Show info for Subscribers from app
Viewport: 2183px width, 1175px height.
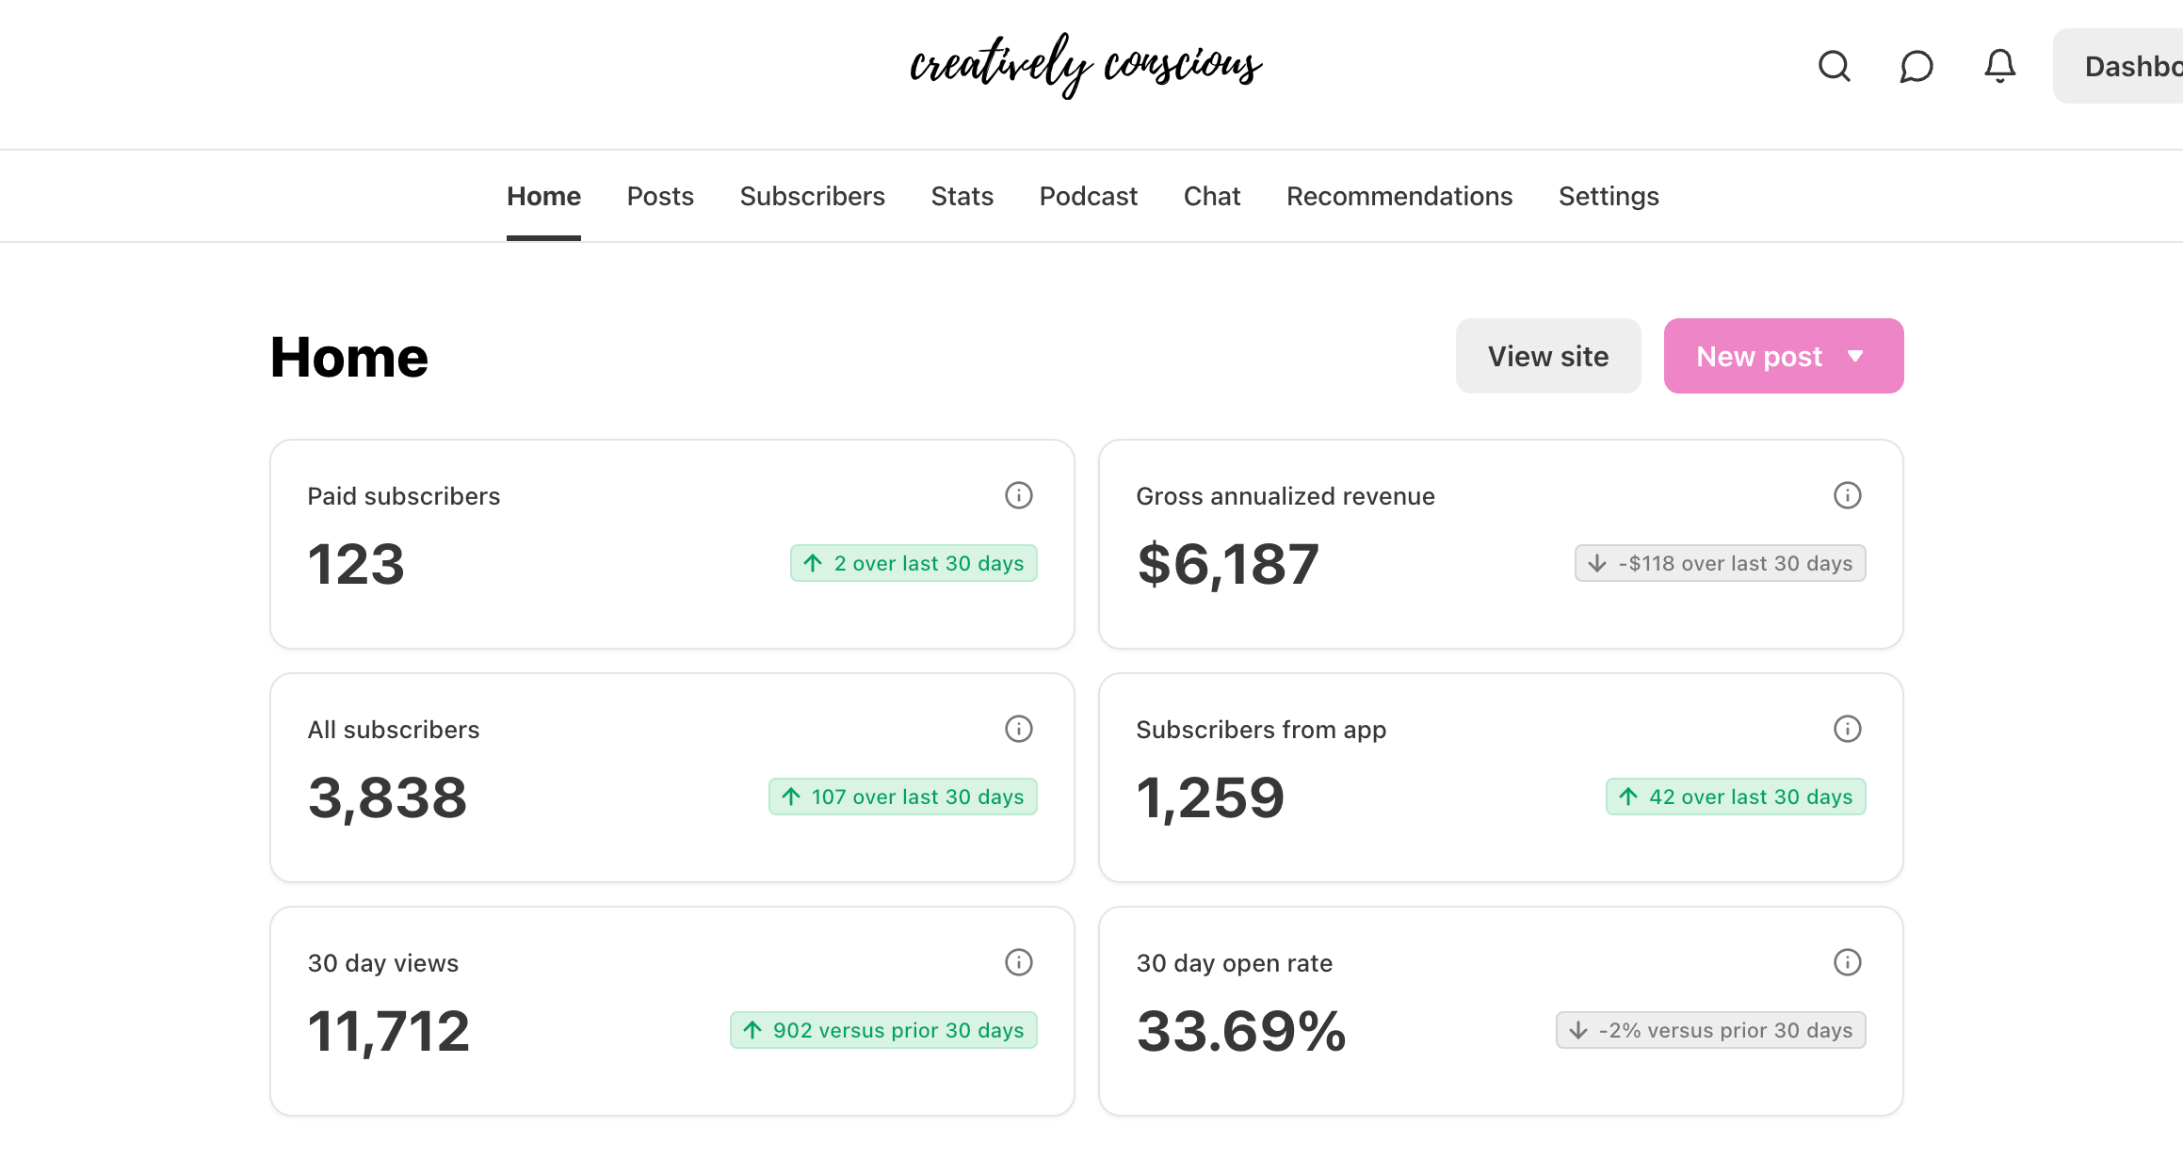pyautogui.click(x=1847, y=729)
